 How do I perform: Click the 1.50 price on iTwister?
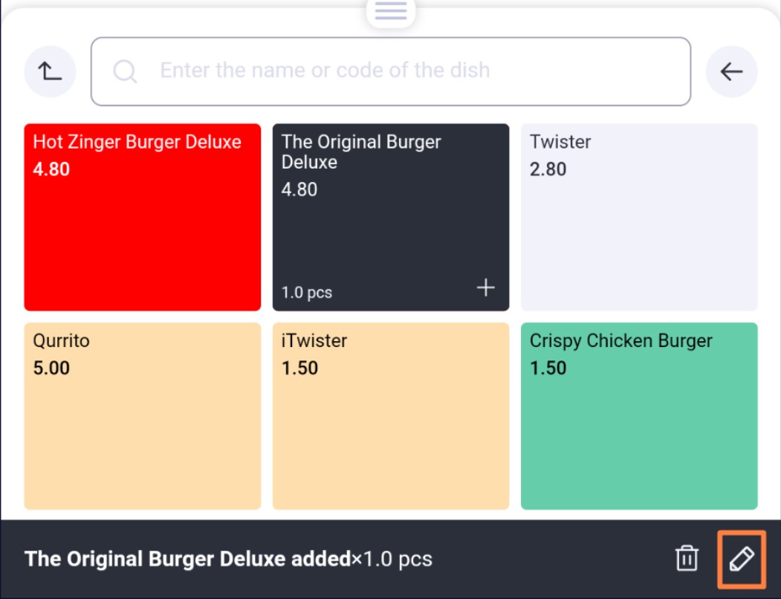299,369
